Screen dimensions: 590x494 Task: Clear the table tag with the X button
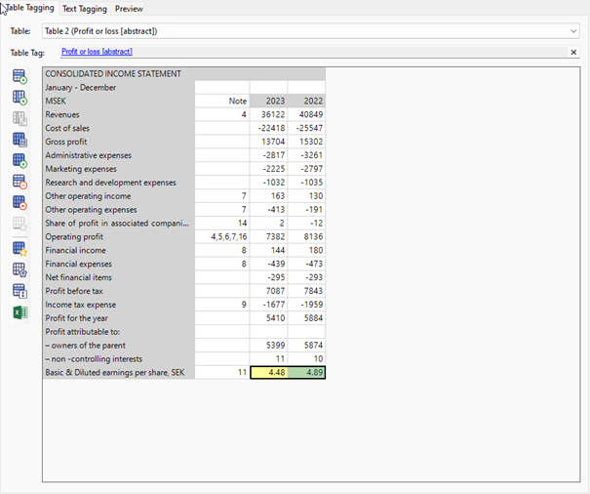tap(573, 53)
